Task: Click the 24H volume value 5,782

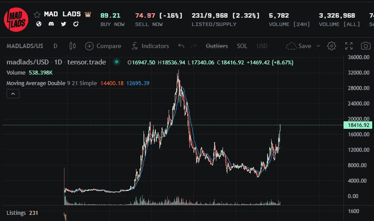Action: tap(279, 15)
